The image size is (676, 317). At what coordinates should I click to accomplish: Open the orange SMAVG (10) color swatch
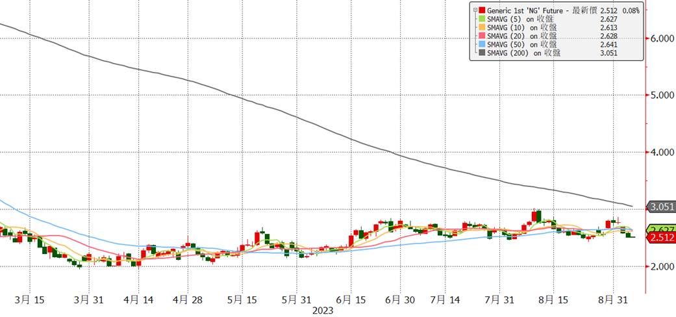point(482,27)
